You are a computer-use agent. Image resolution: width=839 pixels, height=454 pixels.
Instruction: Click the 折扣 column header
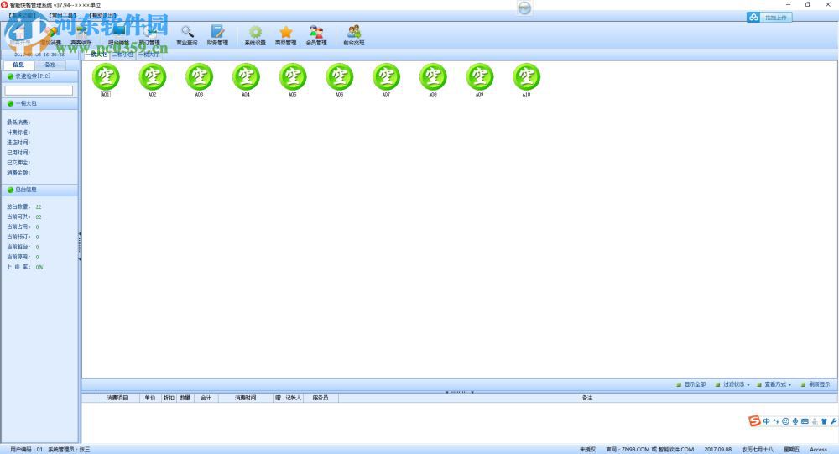(169, 398)
